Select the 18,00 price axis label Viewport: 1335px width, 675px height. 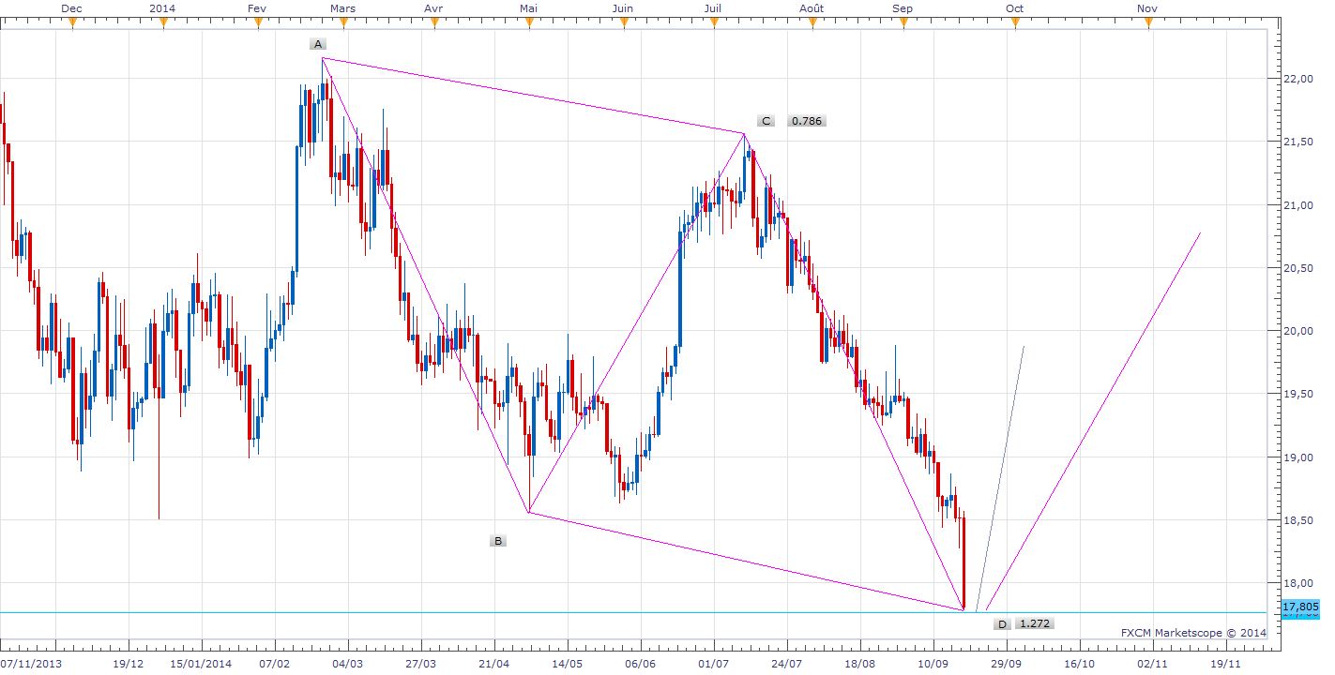(x=1298, y=584)
